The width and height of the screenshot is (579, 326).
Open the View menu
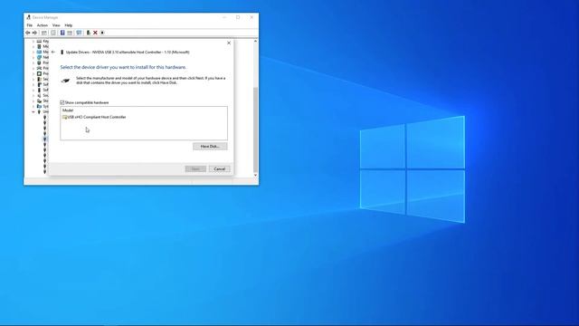point(56,25)
